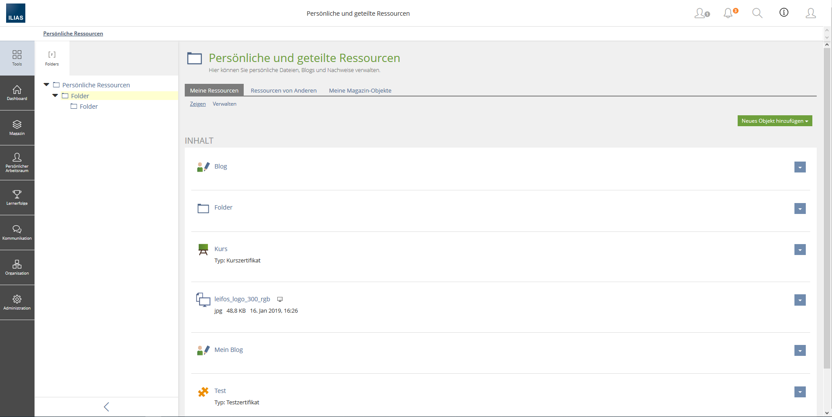Open actions dropdown for Kurs

(800, 250)
